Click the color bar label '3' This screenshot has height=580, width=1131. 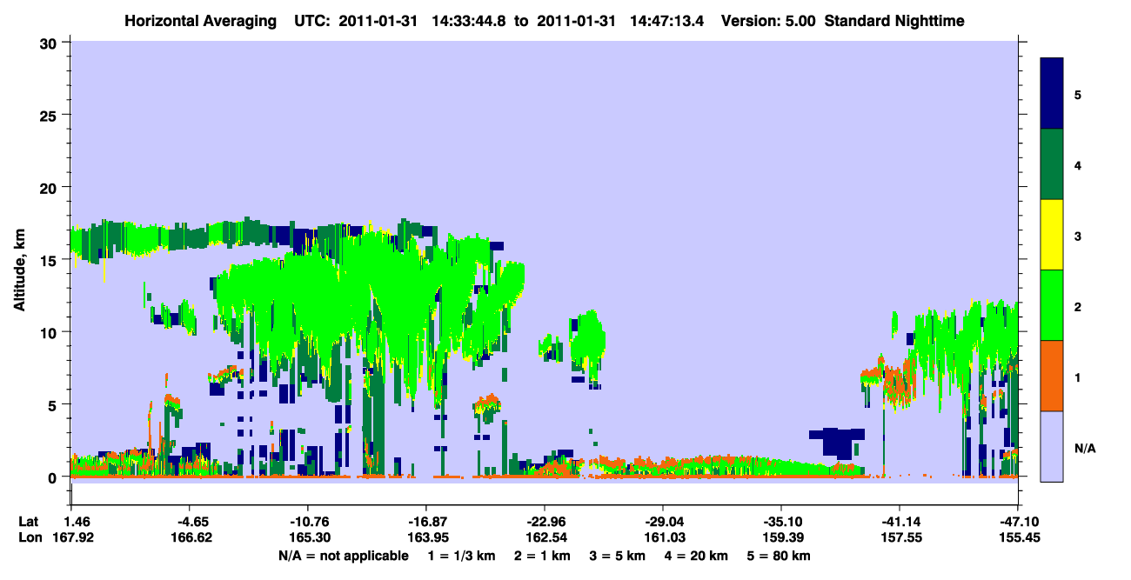[1078, 235]
